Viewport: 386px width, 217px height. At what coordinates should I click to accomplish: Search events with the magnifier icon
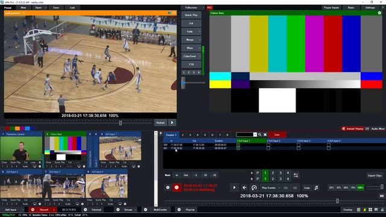click(x=260, y=134)
